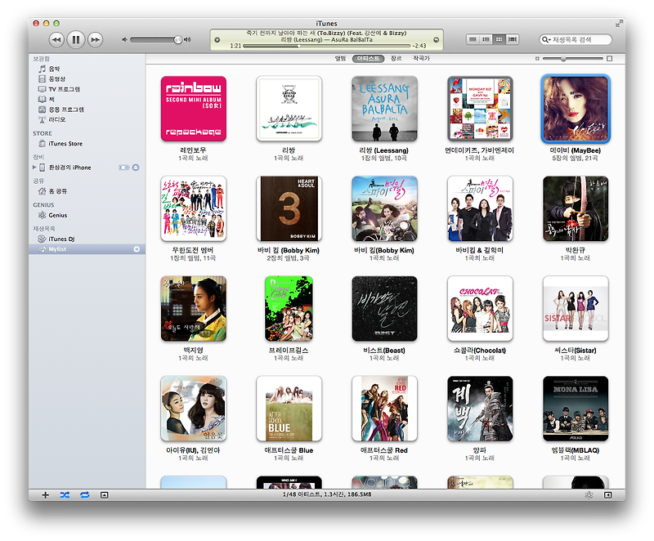The width and height of the screenshot is (654, 541).
Task: Switch to the 작곡가 composers tab
Action: tap(421, 58)
